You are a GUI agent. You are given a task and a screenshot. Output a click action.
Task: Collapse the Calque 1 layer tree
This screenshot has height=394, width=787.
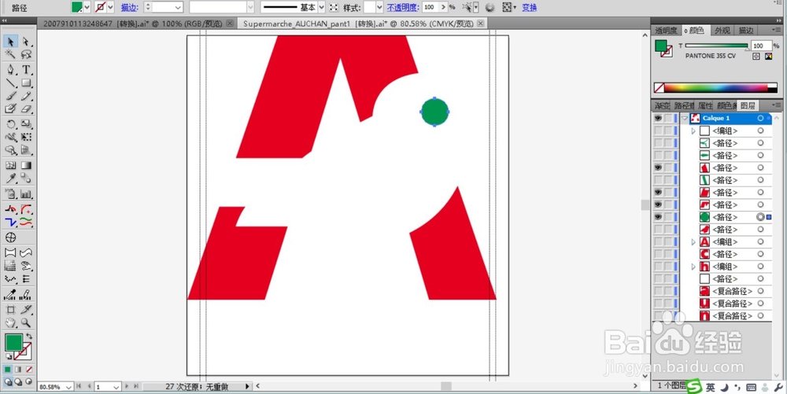685,118
